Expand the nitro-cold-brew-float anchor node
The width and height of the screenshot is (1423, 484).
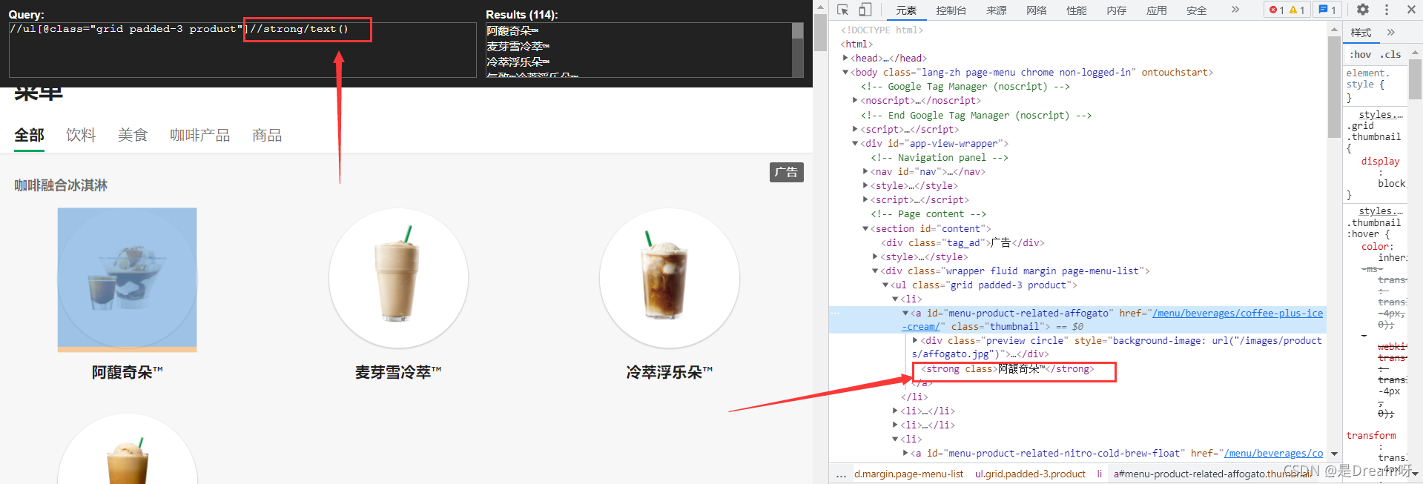905,453
